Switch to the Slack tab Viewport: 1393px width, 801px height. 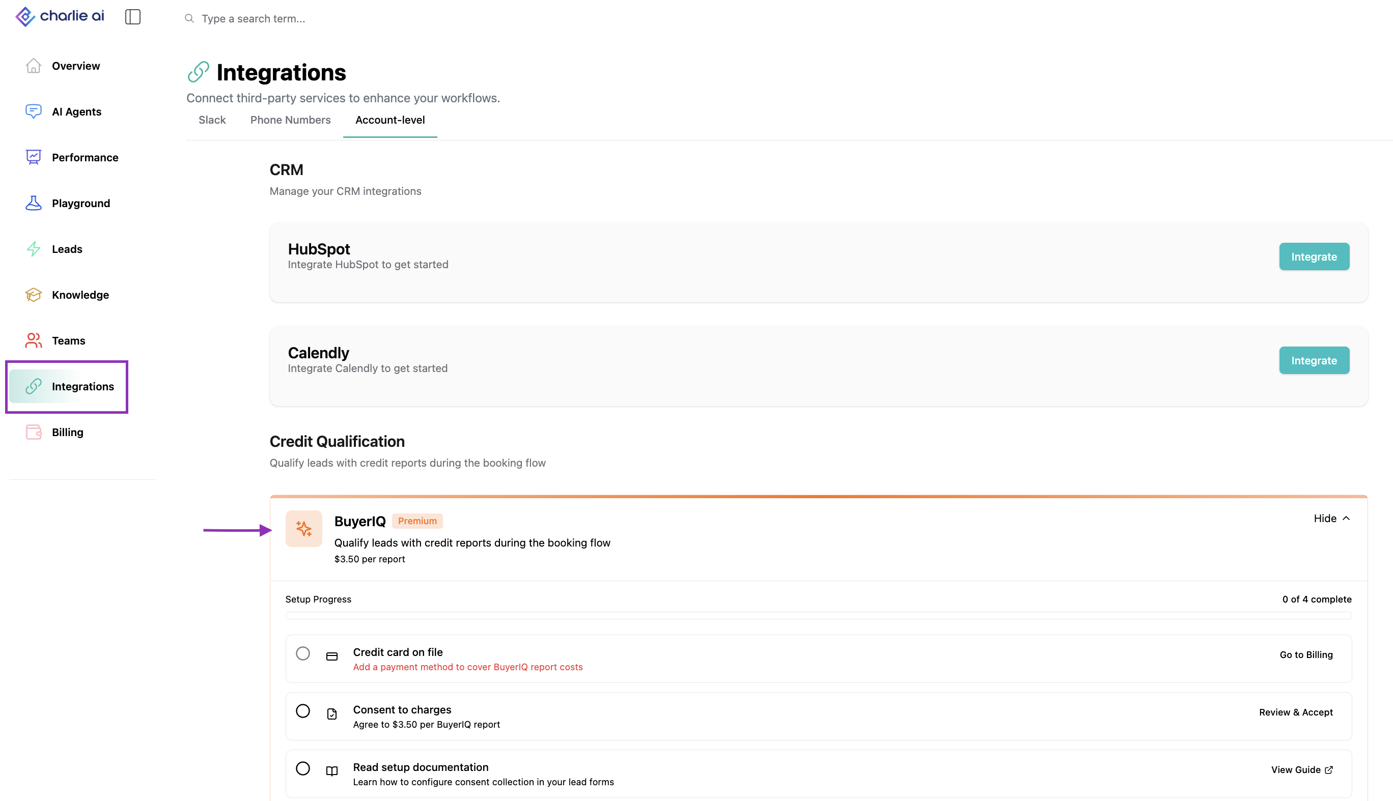(x=212, y=120)
